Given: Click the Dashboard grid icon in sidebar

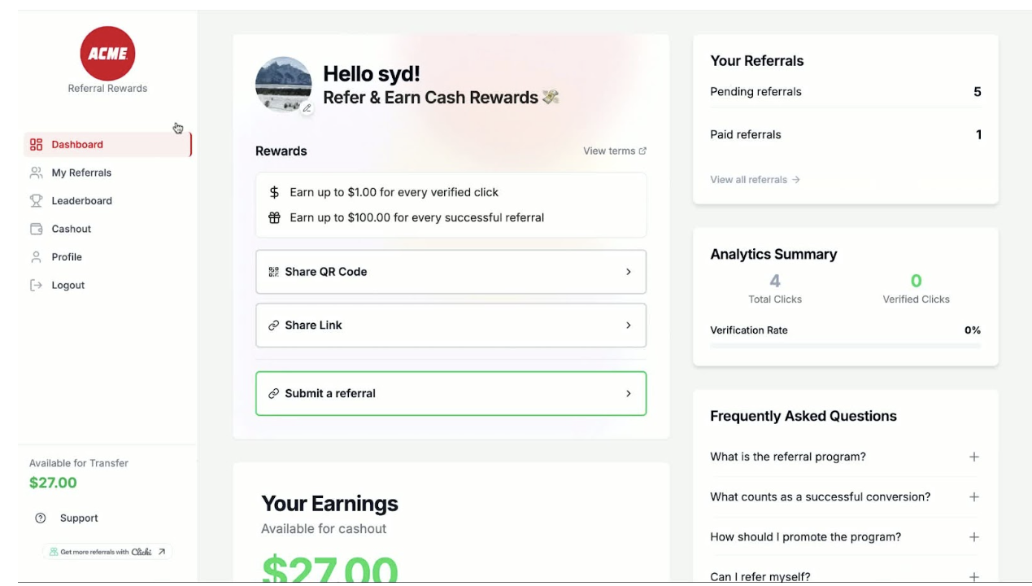Looking at the screenshot, I should point(36,145).
